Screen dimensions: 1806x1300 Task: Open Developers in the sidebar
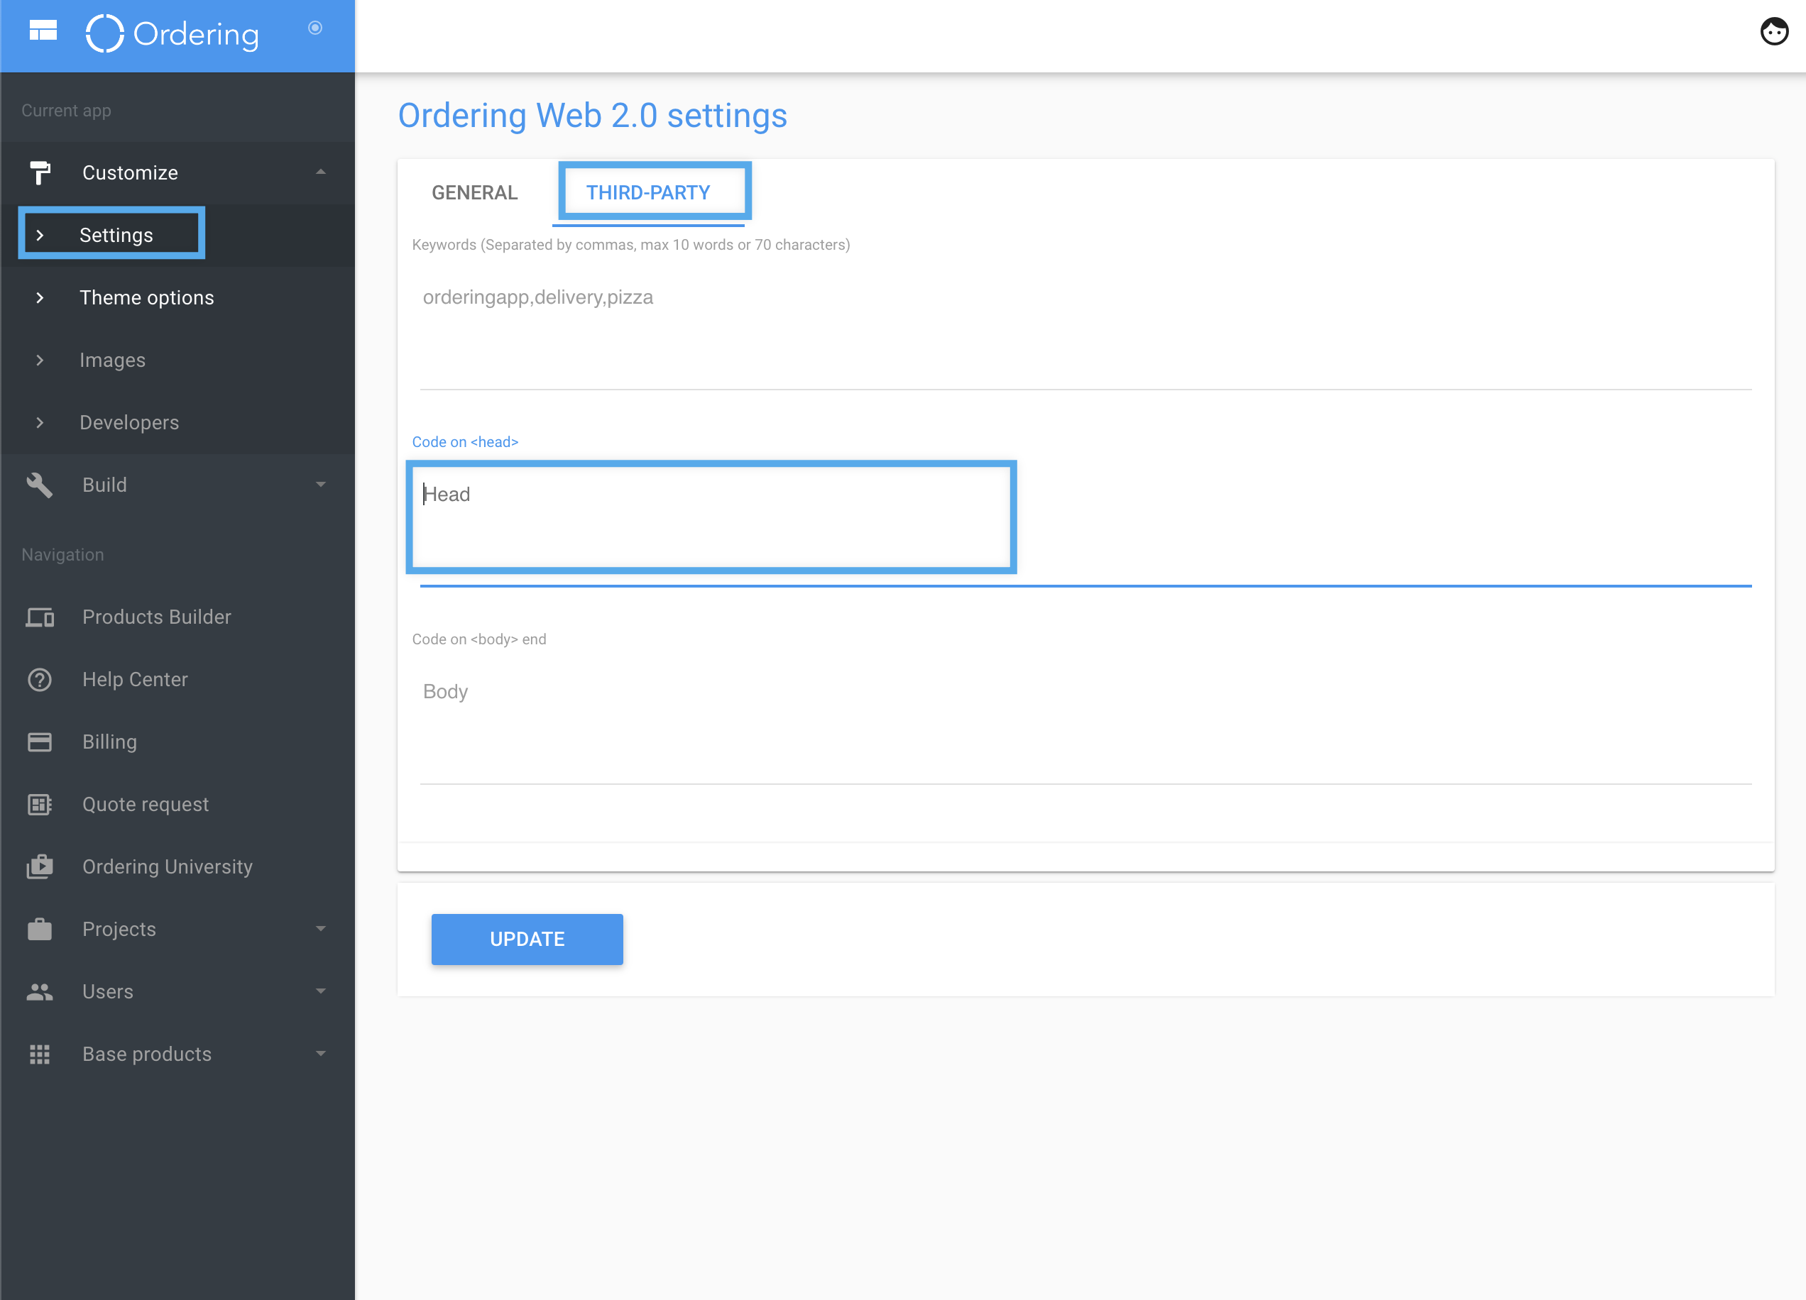click(129, 423)
